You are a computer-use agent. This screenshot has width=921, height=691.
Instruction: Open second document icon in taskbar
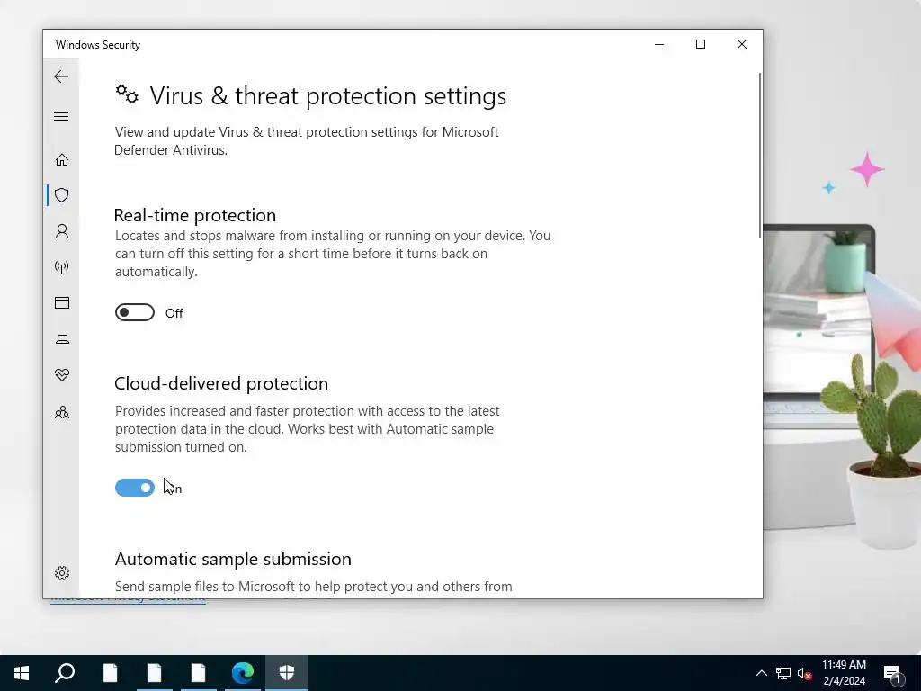(x=154, y=673)
